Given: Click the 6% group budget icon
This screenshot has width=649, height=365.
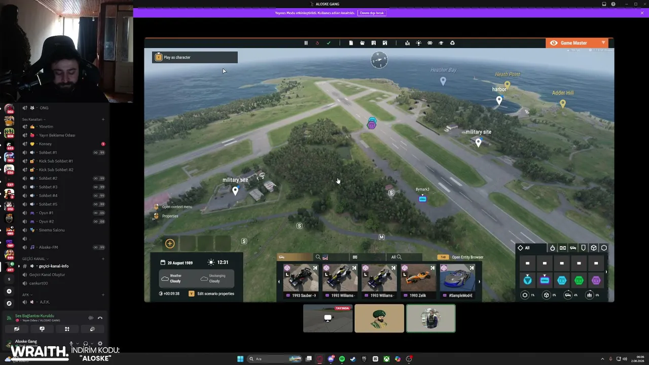Looking at the screenshot, I should 589,295.
